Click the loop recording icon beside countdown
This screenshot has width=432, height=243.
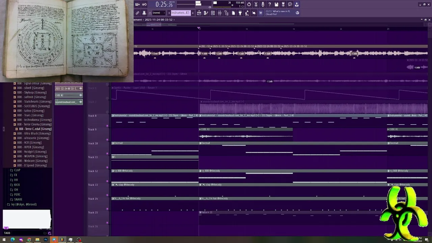click(x=144, y=4)
